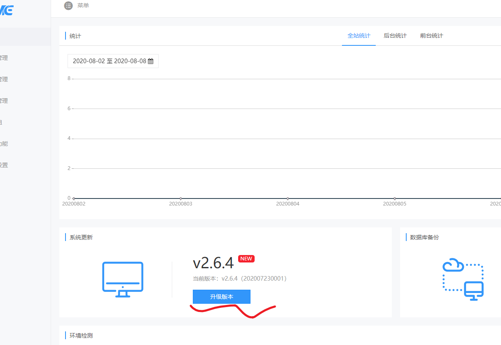Click the monitor icon in 系统更新 panel
The height and width of the screenshot is (345, 501).
pyautogui.click(x=123, y=279)
